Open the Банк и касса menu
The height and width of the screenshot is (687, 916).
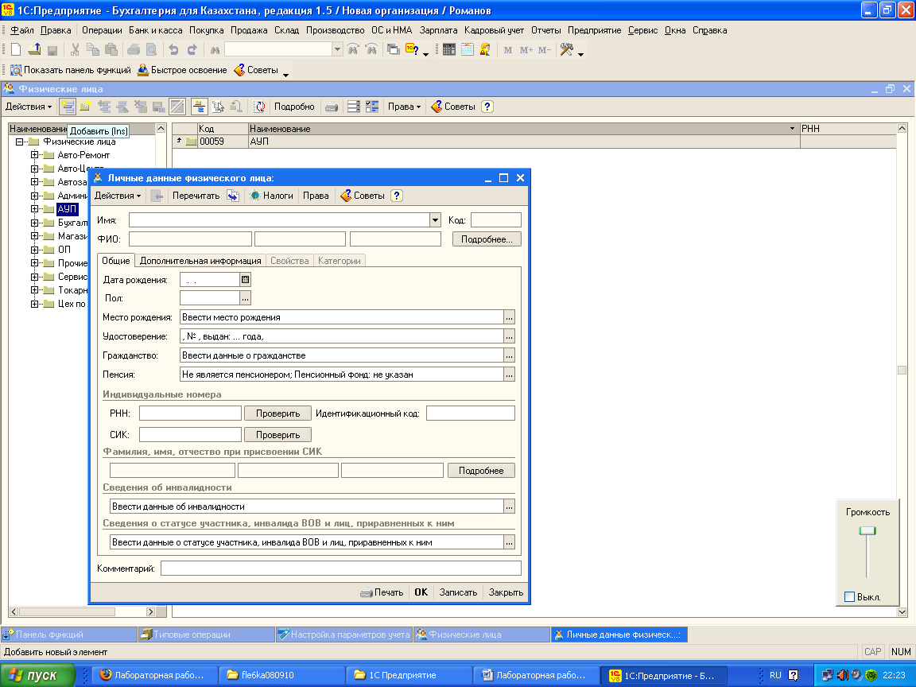155,30
